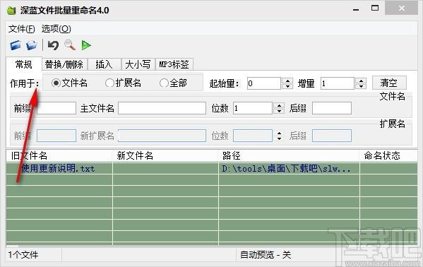This screenshot has height=267, width=423.
Task: Click the app logo in title bar
Action: tap(11, 11)
